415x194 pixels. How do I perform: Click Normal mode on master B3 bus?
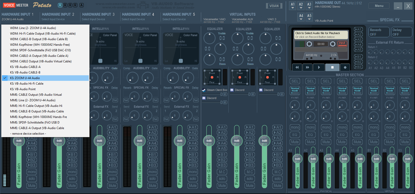(x=405, y=91)
